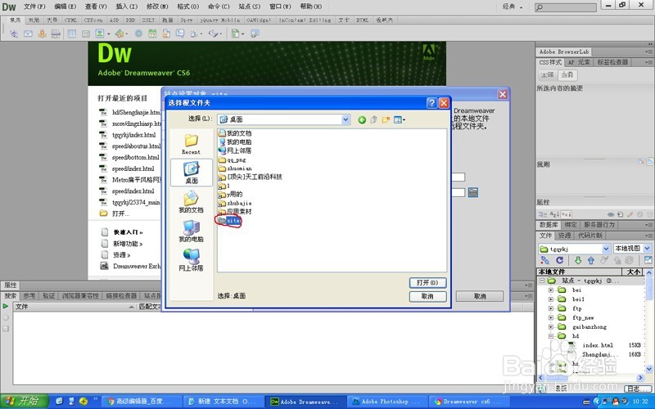Screen dimensions: 655x409
Task: Open recent file speed/bottom.html
Action: 135,157
